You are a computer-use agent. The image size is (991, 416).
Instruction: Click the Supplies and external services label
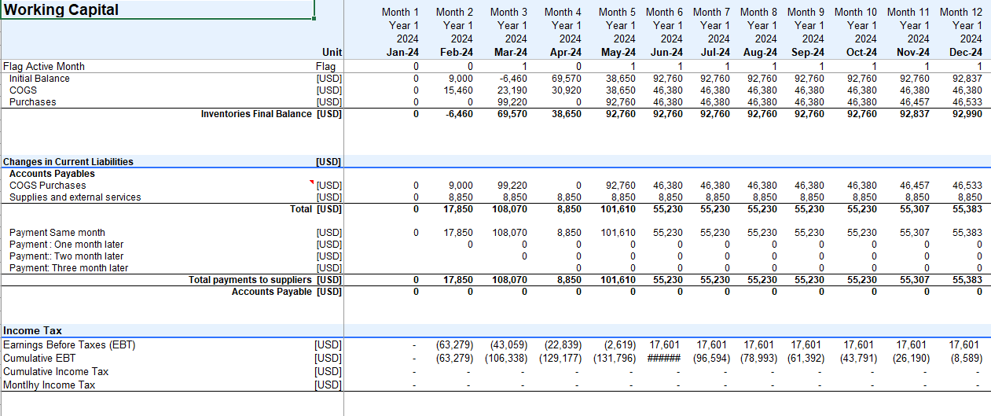[x=75, y=197]
